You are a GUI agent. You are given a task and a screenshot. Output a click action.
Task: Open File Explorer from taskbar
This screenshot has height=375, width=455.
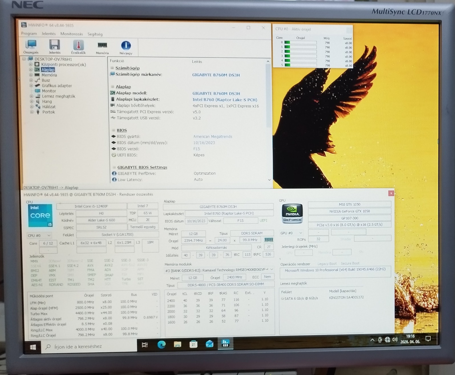pos(177,344)
